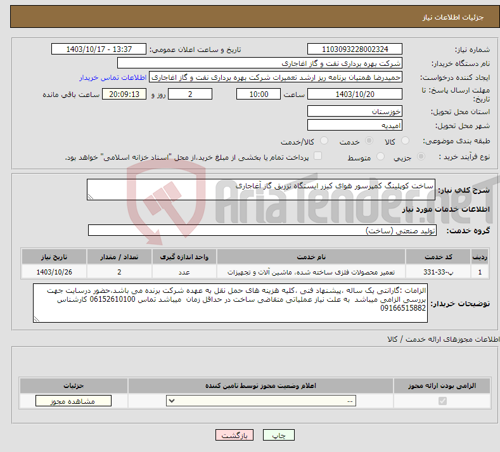Click the اعلام وضعیت مجوز column header
Screen dimensions: 500x452
261,385
